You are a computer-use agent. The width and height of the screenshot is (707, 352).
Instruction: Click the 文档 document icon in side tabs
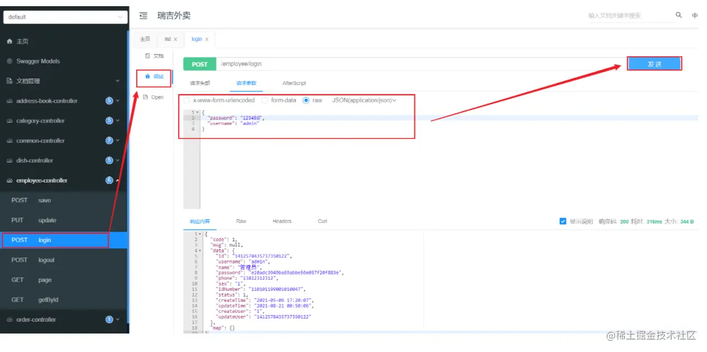tap(147, 56)
